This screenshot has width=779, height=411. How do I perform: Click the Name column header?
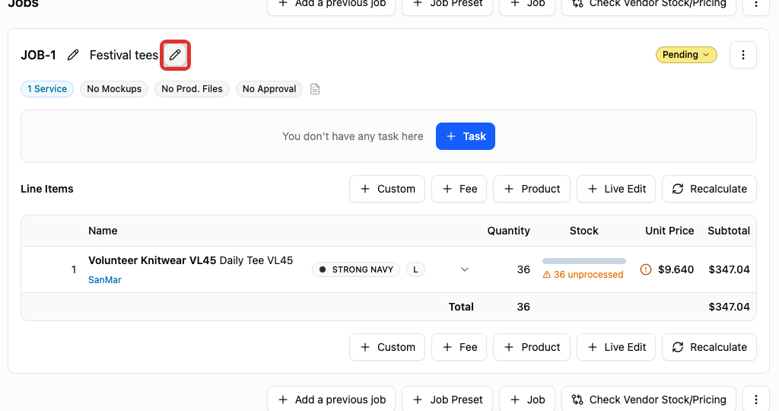point(103,231)
